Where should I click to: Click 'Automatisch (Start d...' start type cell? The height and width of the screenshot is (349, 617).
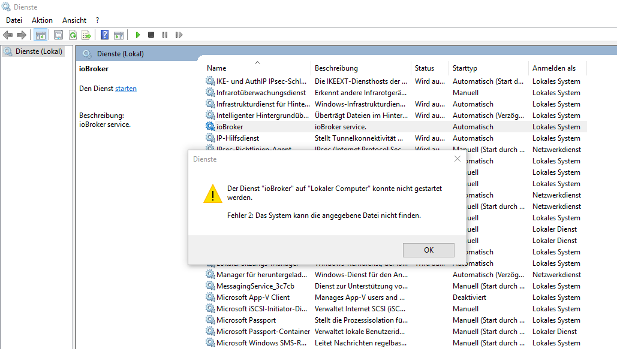pos(488,81)
